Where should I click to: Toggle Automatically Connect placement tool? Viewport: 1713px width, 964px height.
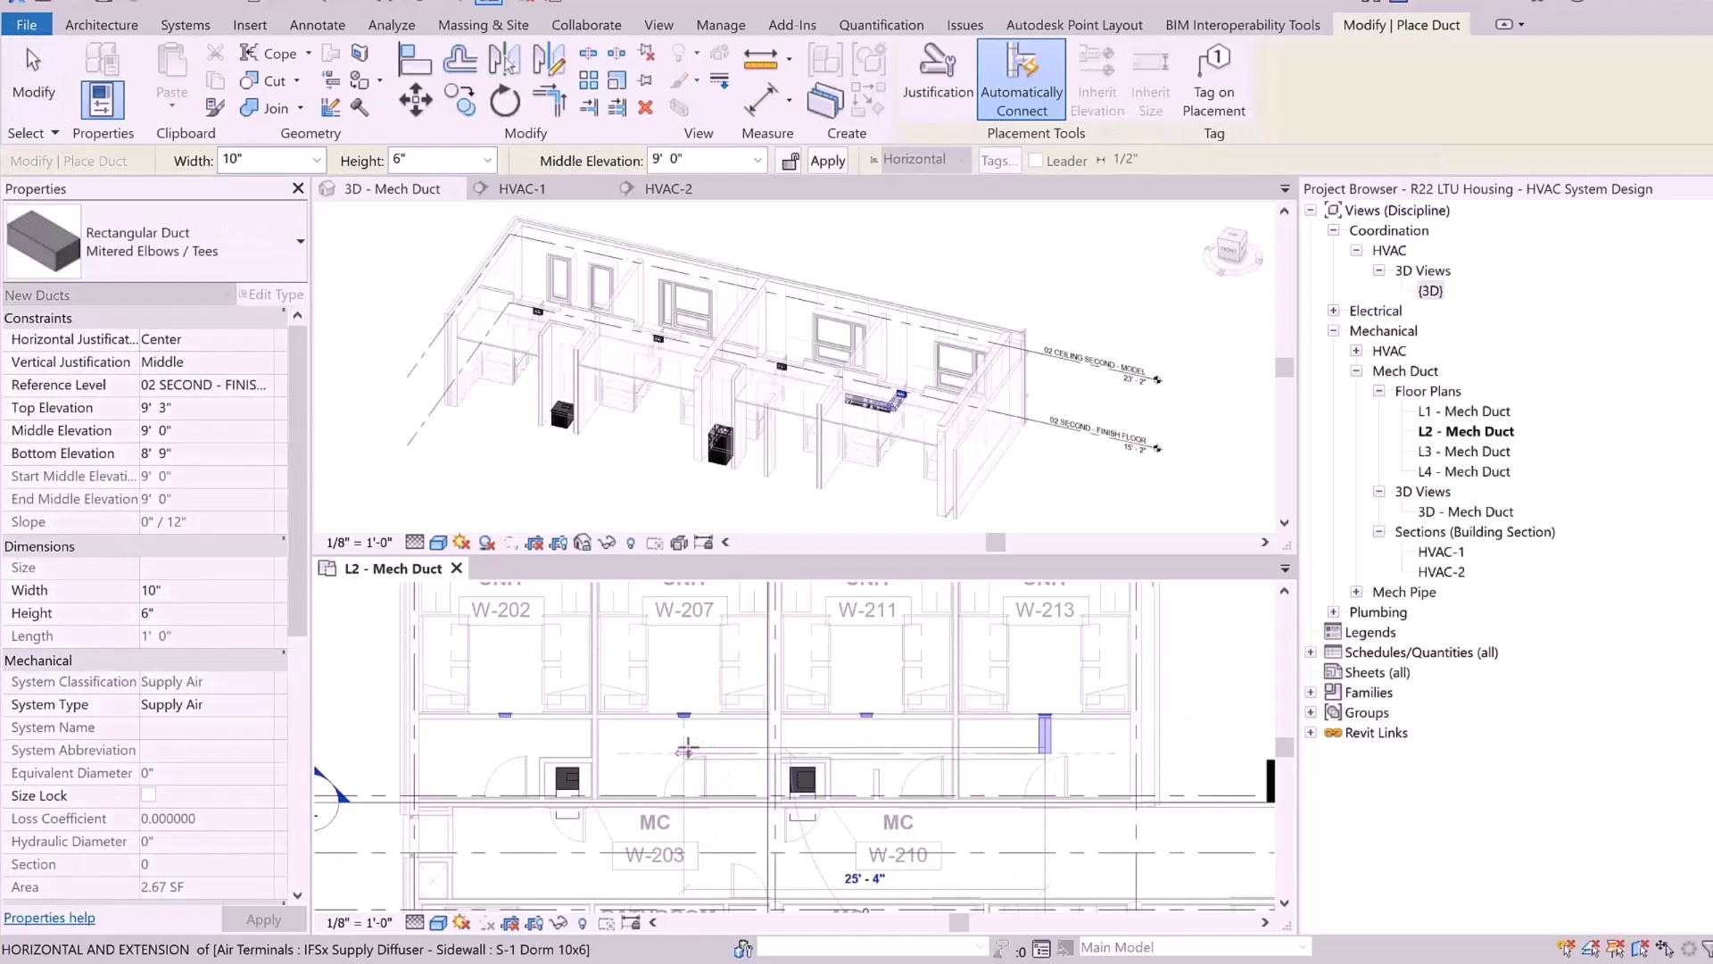pos(1020,79)
